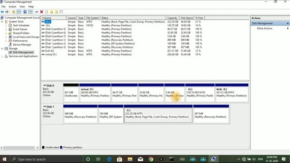Sort by the % Free column header
Image resolution: width=290 pixels, height=163 pixels.
click(199, 18)
